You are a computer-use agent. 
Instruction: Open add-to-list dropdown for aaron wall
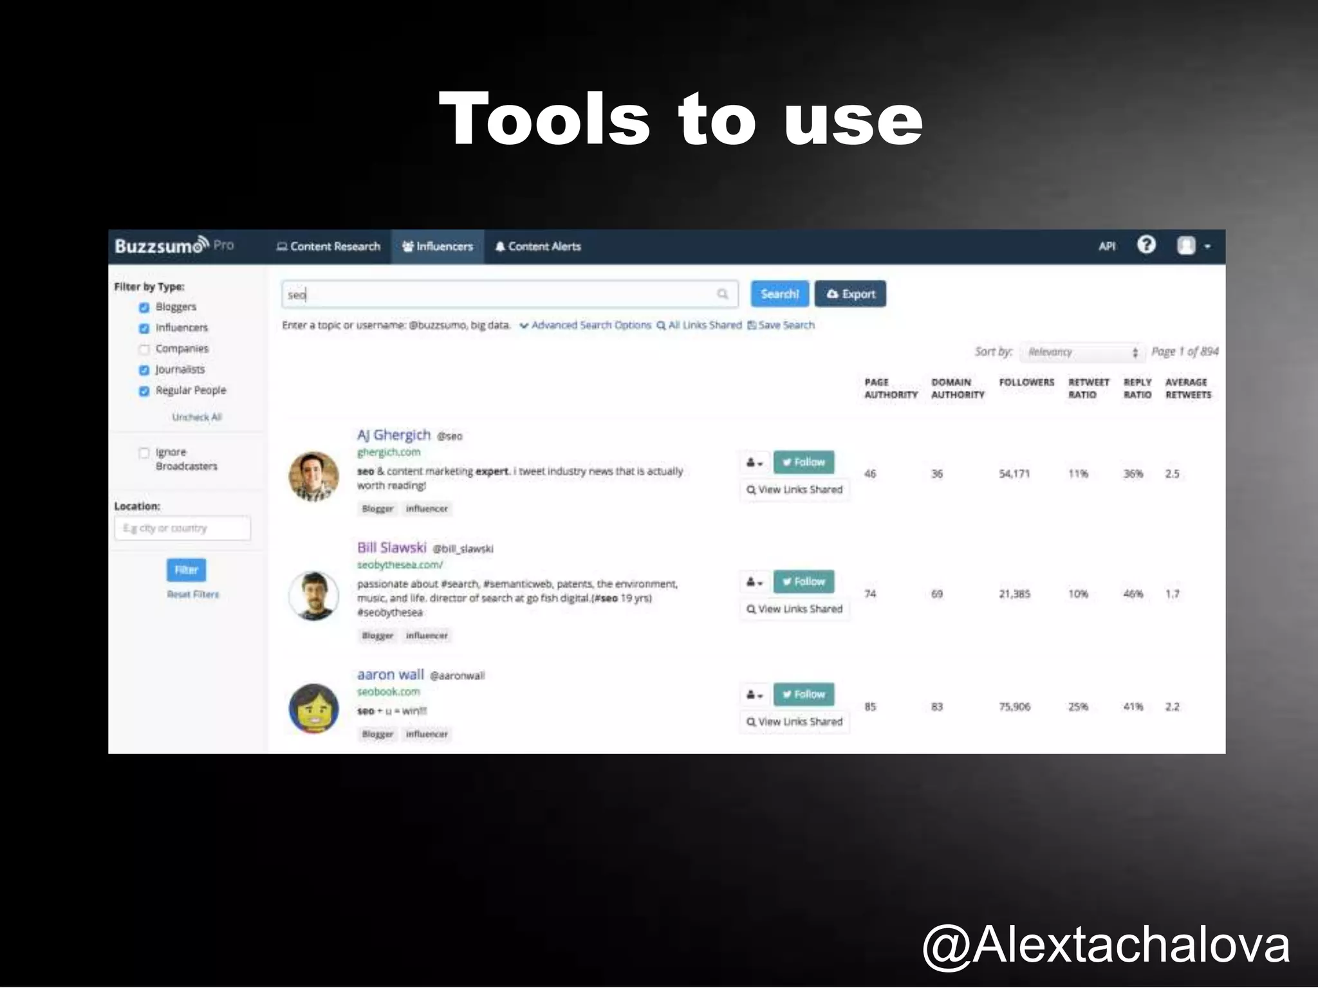pyautogui.click(x=755, y=695)
